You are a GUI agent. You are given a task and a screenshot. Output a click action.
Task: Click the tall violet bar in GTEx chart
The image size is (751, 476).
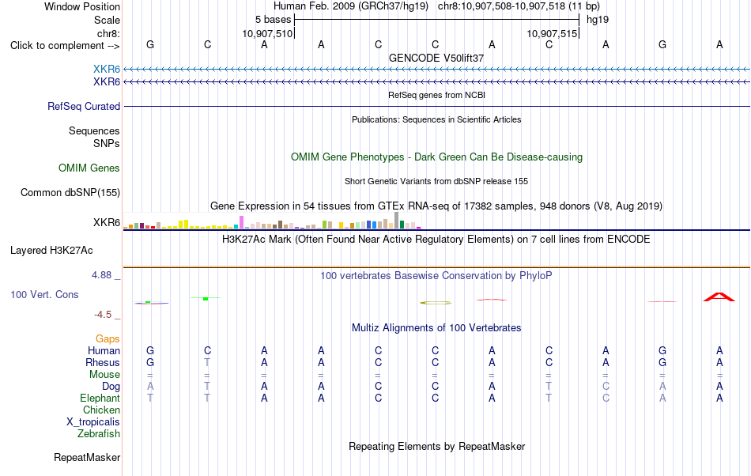(241, 222)
